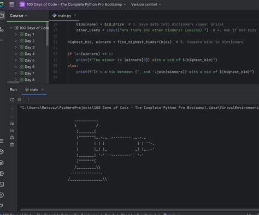259x215 pixels.
Task: Click the purple project badge icon
Action: click(22, 4)
